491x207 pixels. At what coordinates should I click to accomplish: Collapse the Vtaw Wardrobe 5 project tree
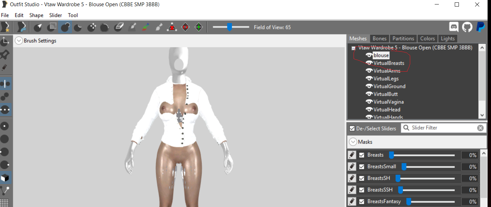[353, 48]
